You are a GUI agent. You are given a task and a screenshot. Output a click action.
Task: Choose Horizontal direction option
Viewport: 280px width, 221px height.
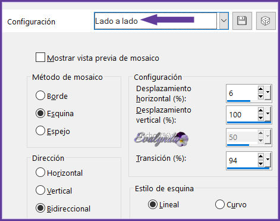pyautogui.click(x=40, y=172)
